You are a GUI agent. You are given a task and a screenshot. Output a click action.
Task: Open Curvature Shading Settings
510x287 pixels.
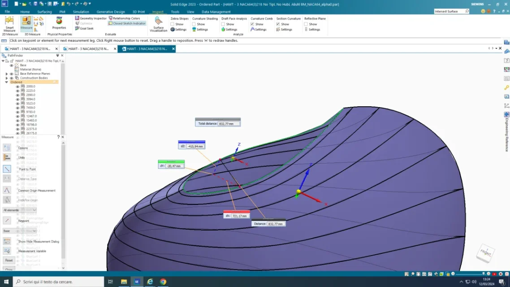(x=200, y=30)
